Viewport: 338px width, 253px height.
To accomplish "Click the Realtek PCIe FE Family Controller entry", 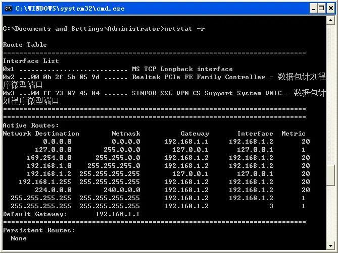I will (x=198, y=77).
